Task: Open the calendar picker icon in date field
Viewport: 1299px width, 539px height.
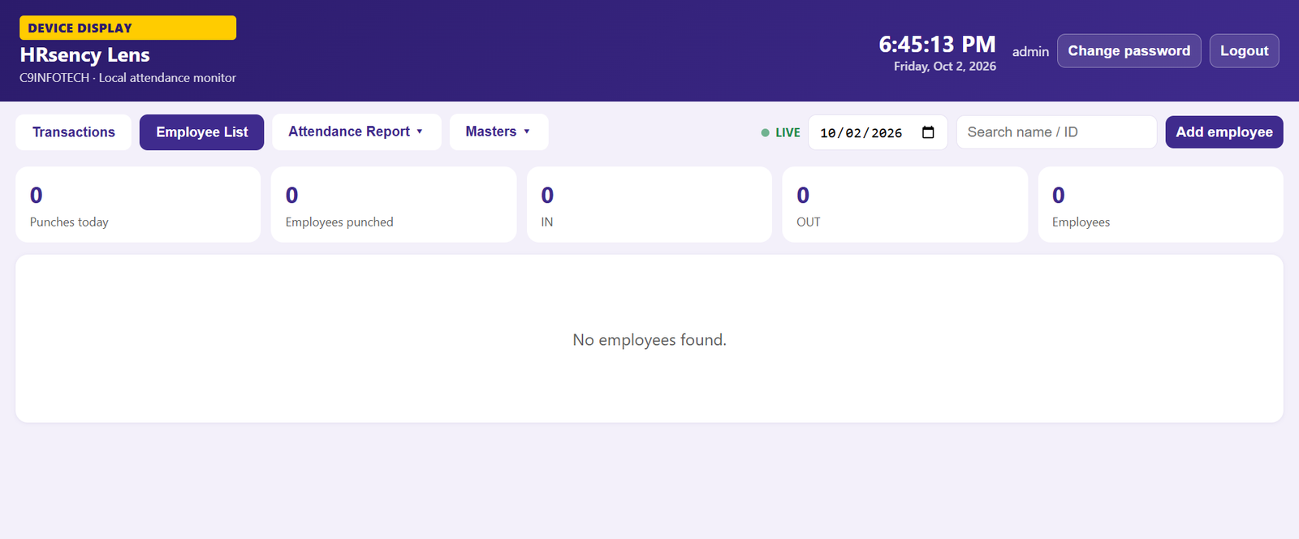Action: [928, 132]
